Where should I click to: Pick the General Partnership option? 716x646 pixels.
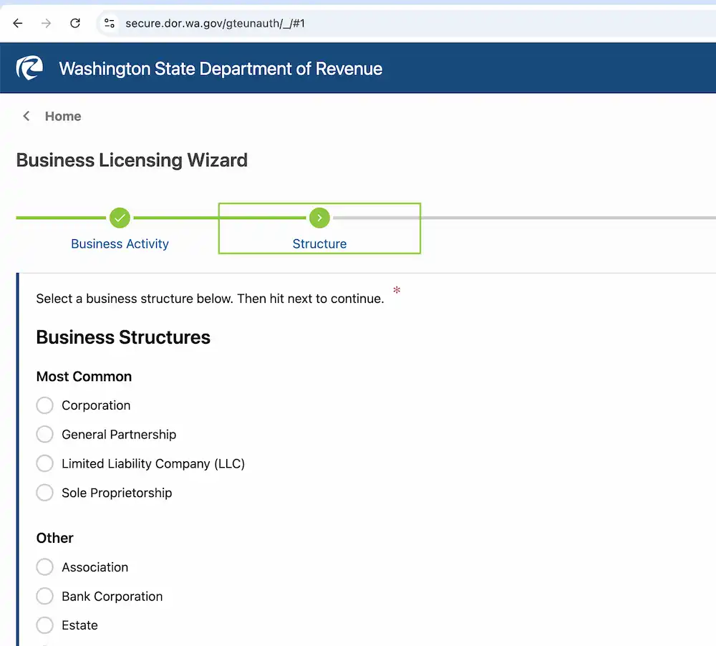44,434
